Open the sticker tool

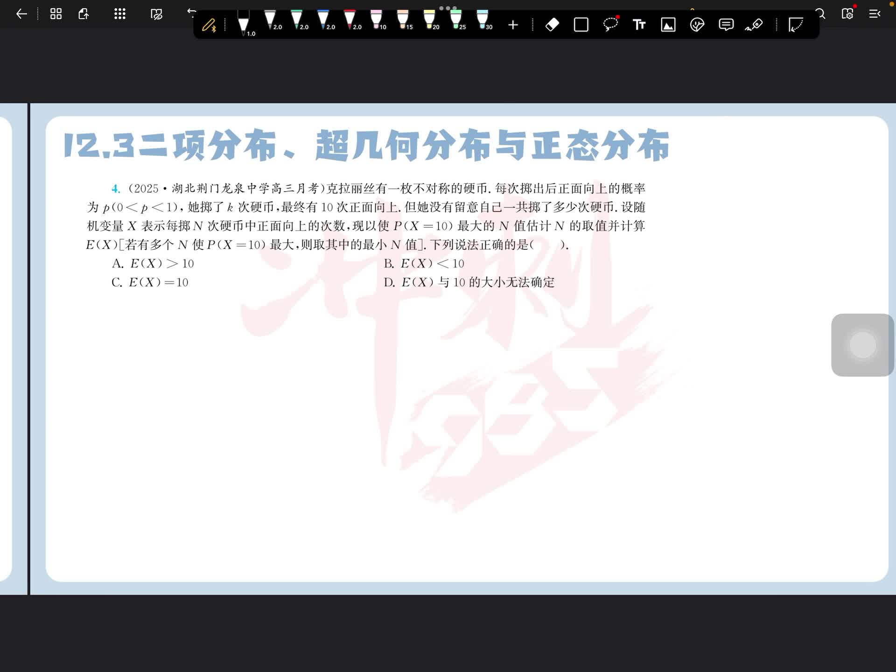click(697, 25)
